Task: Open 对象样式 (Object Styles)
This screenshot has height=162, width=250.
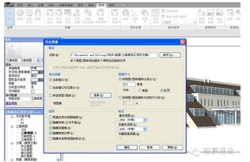Action: [x=29, y=16]
